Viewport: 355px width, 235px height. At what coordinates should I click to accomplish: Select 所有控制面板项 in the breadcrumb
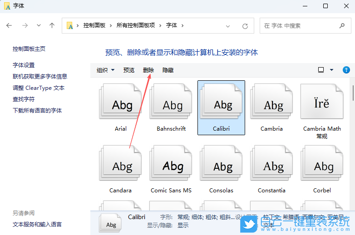pos(136,25)
